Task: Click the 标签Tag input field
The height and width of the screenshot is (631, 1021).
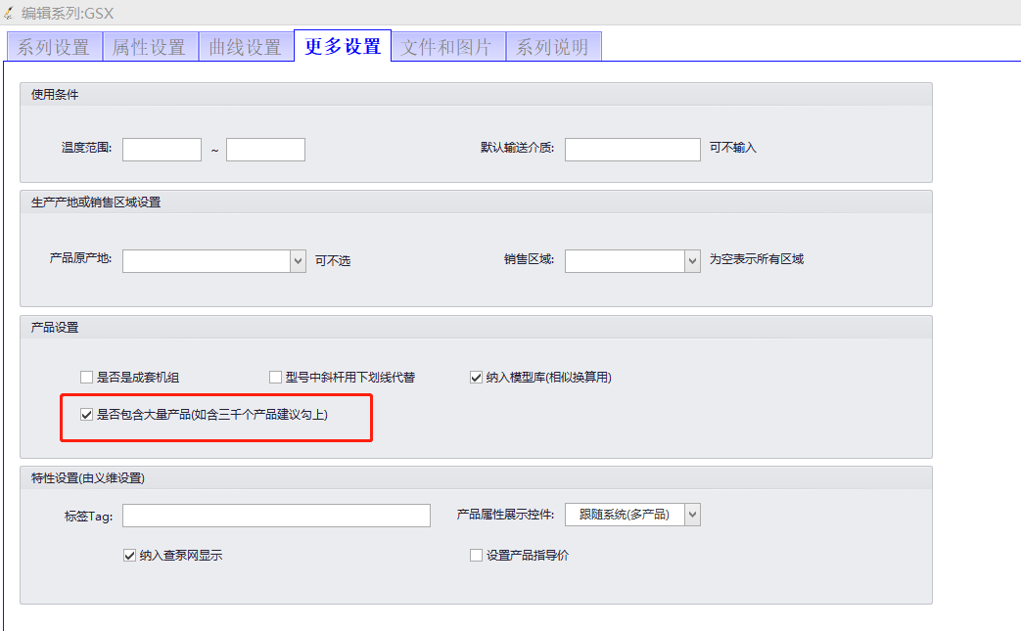Action: click(276, 516)
